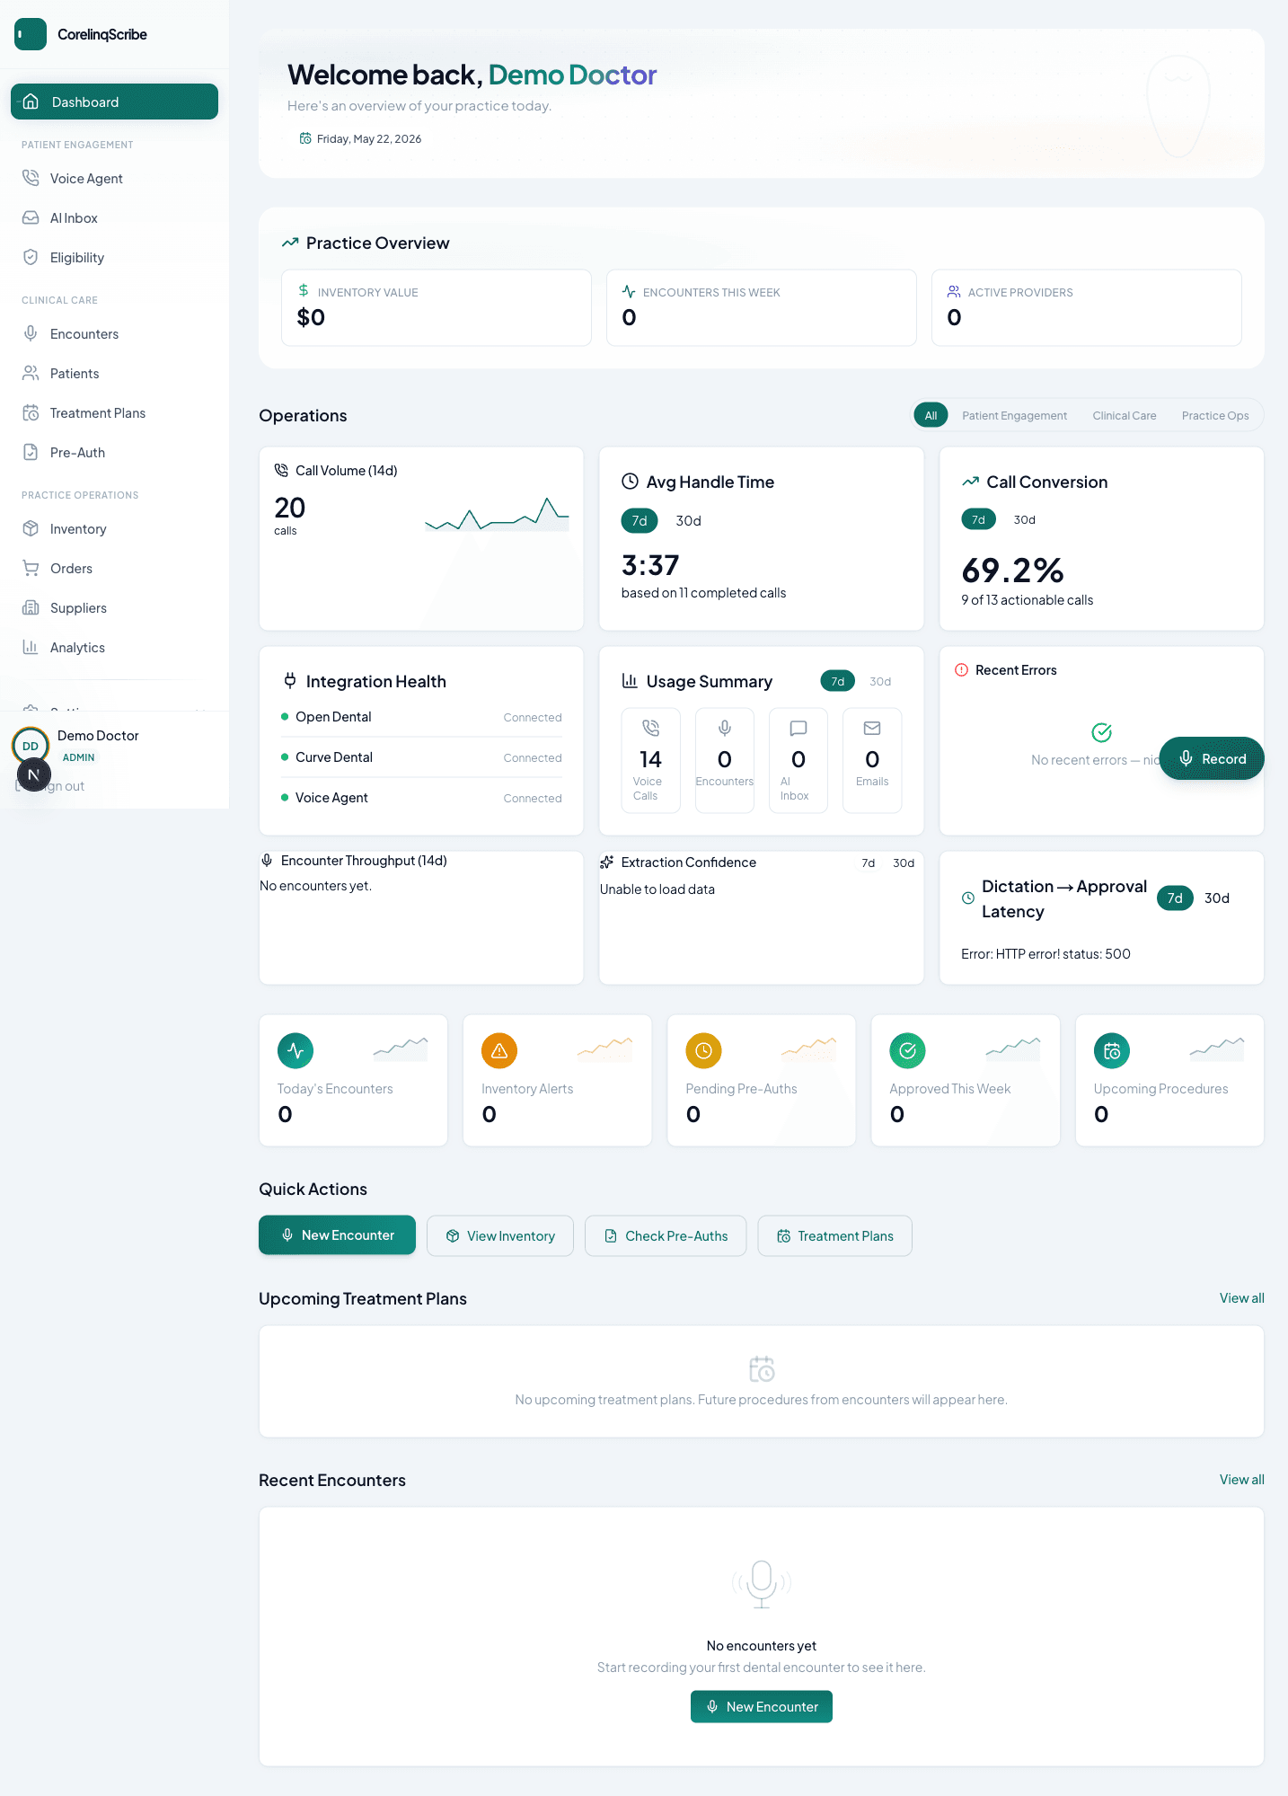
Task: Open Pre-Auth in the sidebar
Action: click(114, 453)
